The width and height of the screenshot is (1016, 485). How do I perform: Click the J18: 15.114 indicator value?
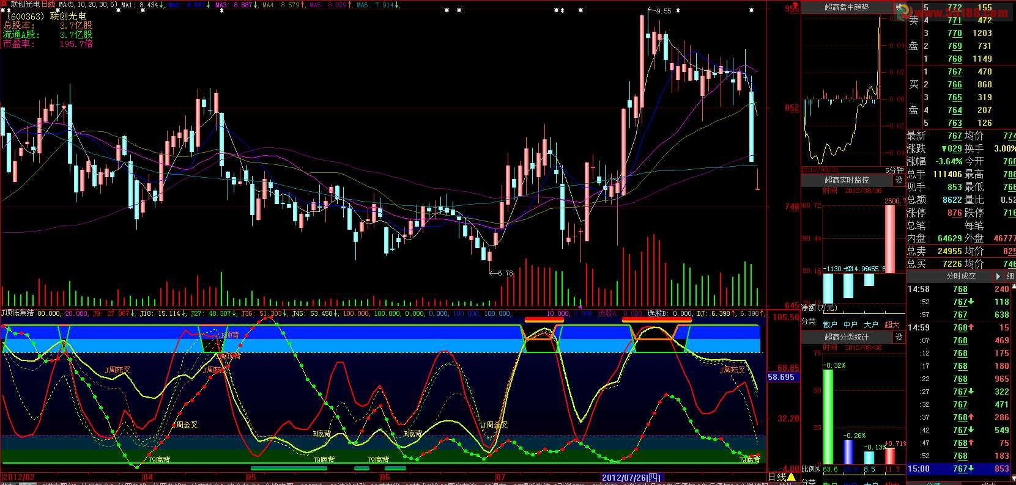(x=161, y=313)
